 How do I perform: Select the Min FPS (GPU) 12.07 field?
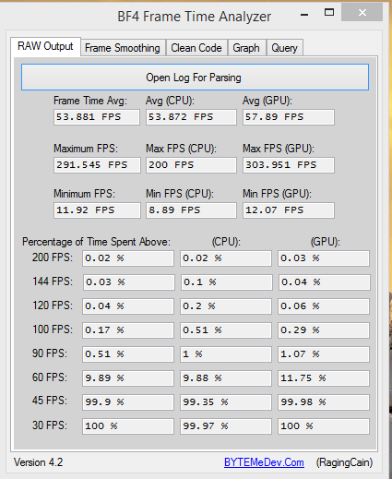tap(289, 210)
